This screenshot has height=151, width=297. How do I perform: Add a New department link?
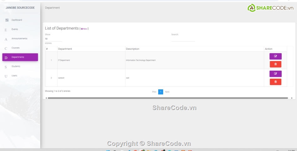84,29
